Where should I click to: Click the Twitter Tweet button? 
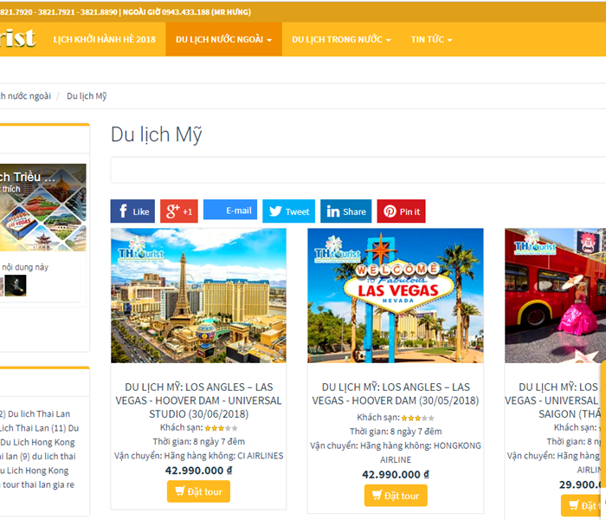tap(288, 211)
